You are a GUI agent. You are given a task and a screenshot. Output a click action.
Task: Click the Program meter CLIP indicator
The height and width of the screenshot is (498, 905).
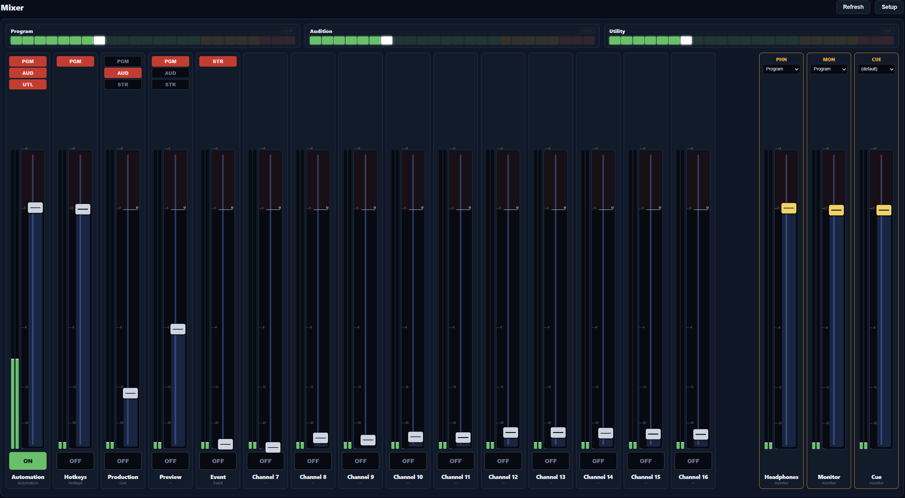point(288,31)
